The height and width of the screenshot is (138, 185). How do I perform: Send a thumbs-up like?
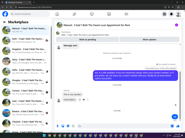pos(178,126)
